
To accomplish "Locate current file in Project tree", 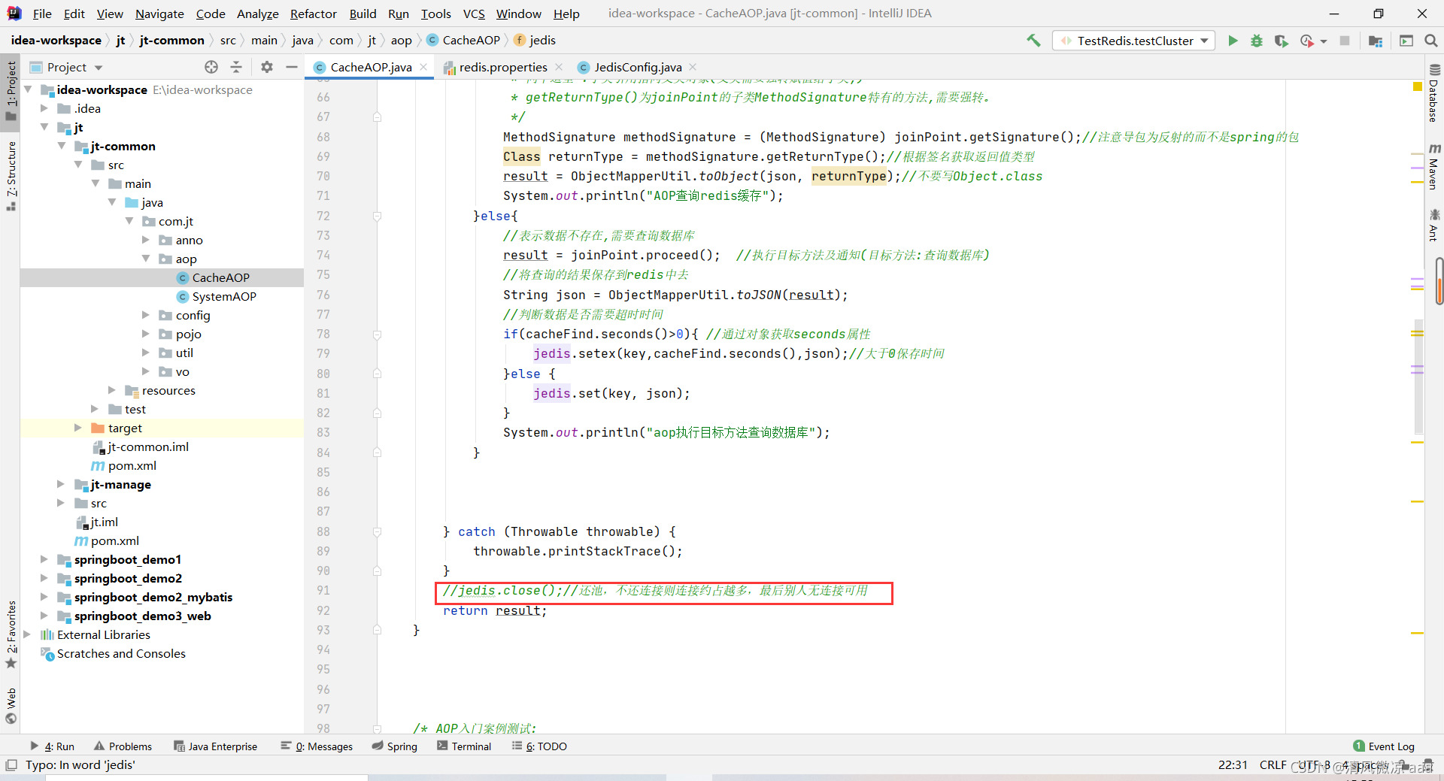I will pyautogui.click(x=211, y=67).
